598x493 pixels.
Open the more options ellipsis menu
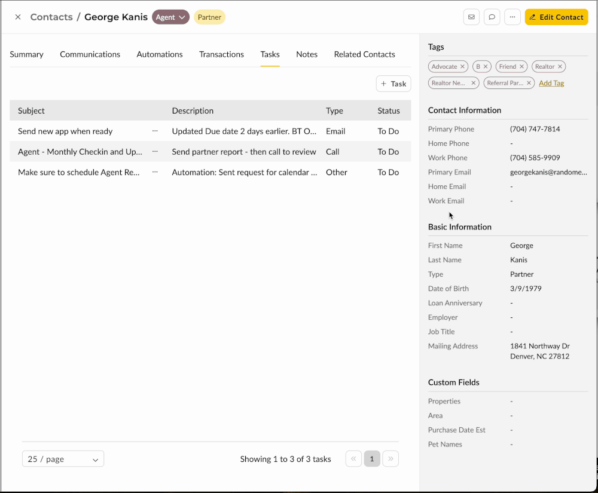pyautogui.click(x=512, y=17)
